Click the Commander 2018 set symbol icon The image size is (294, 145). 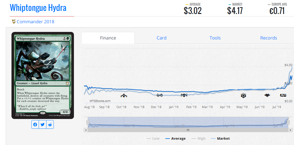point(14,22)
